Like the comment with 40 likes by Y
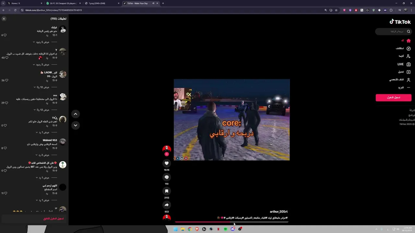The image size is (415, 233). pos(6,58)
